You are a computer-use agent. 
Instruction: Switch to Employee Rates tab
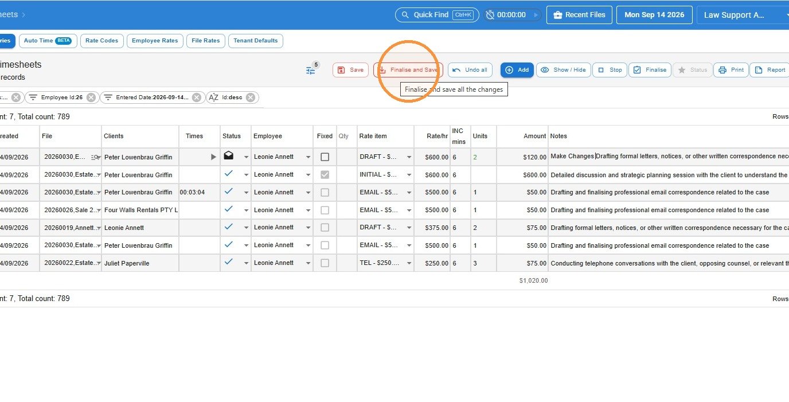(x=155, y=41)
